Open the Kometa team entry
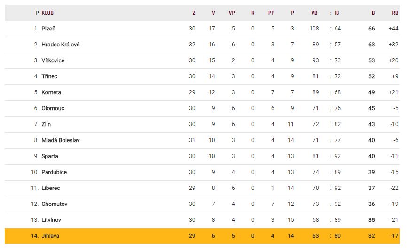This screenshot has height=249, width=407. [x=51, y=92]
